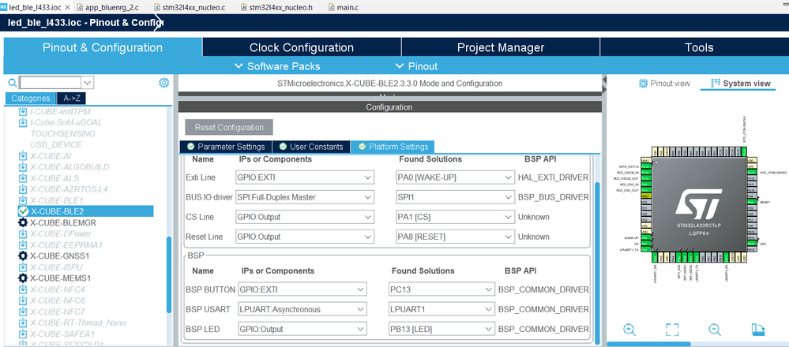This screenshot has height=347, width=789.
Task: Click download icon next to X-CUBE-ISPU
Action: point(23,267)
